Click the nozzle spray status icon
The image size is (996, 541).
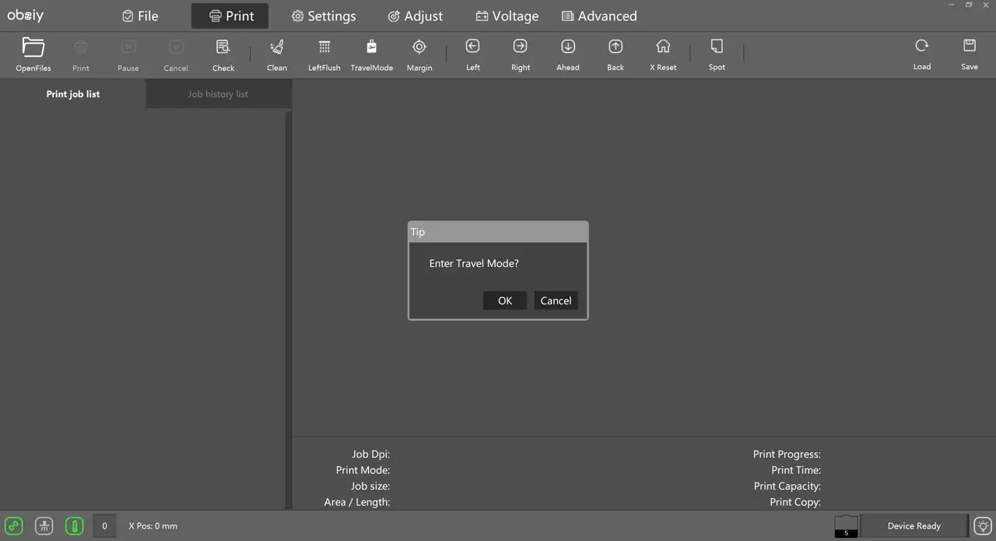pyautogui.click(x=44, y=525)
